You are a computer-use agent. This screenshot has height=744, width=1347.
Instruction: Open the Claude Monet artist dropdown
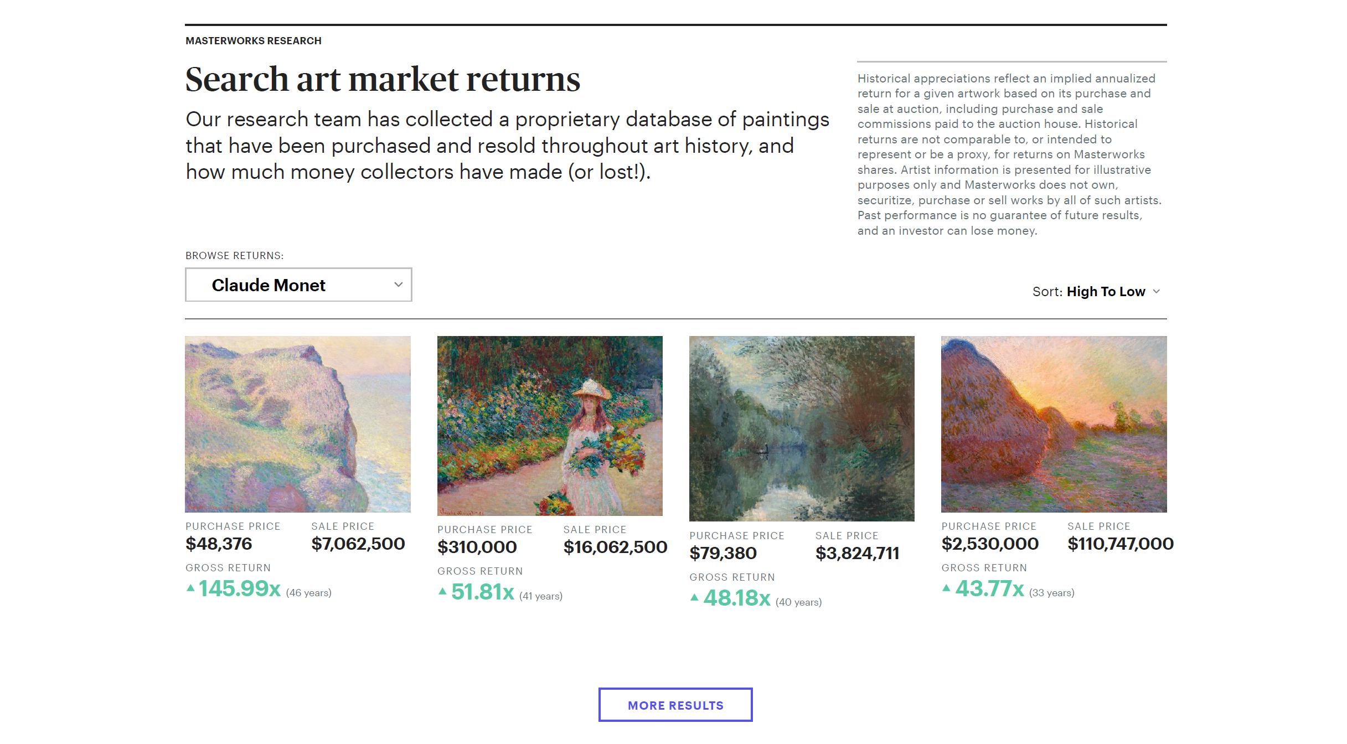[x=298, y=285]
